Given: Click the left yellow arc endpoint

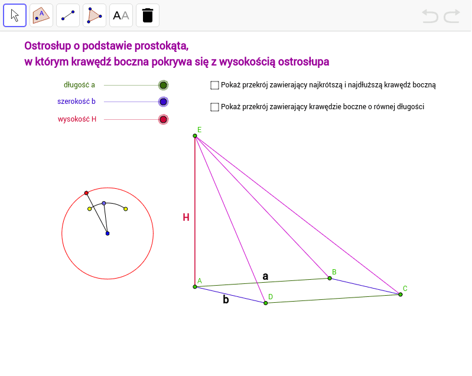Looking at the screenshot, I should [89, 209].
